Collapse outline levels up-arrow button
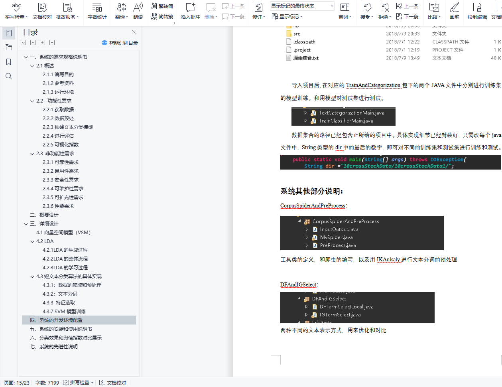 [33, 43]
